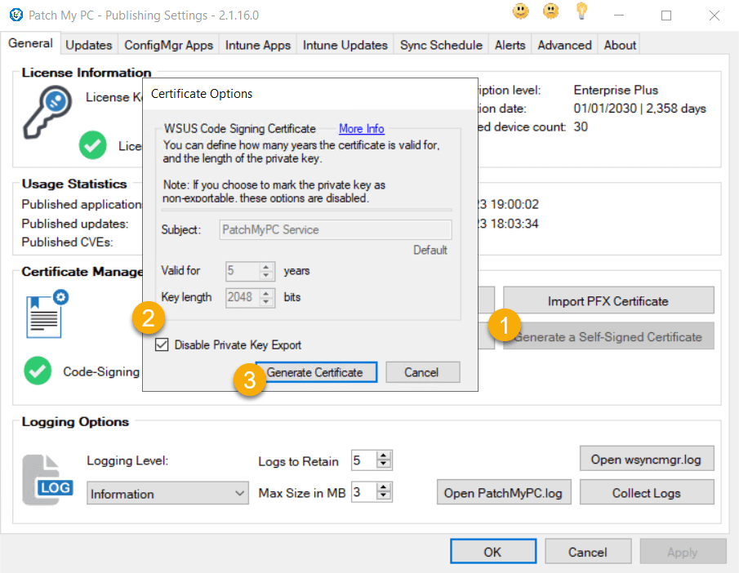Viewport: 739px width, 573px height.
Task: Click the Patch My PC app icon
Action: tap(16, 15)
